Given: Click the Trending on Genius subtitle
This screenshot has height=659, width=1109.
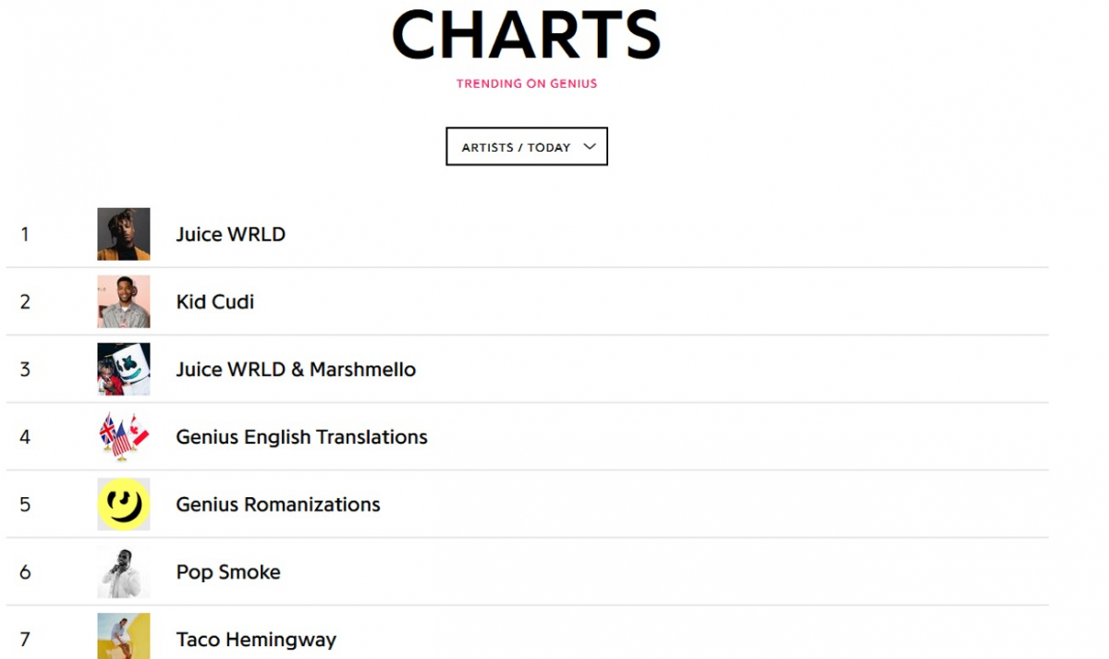Looking at the screenshot, I should 527,83.
